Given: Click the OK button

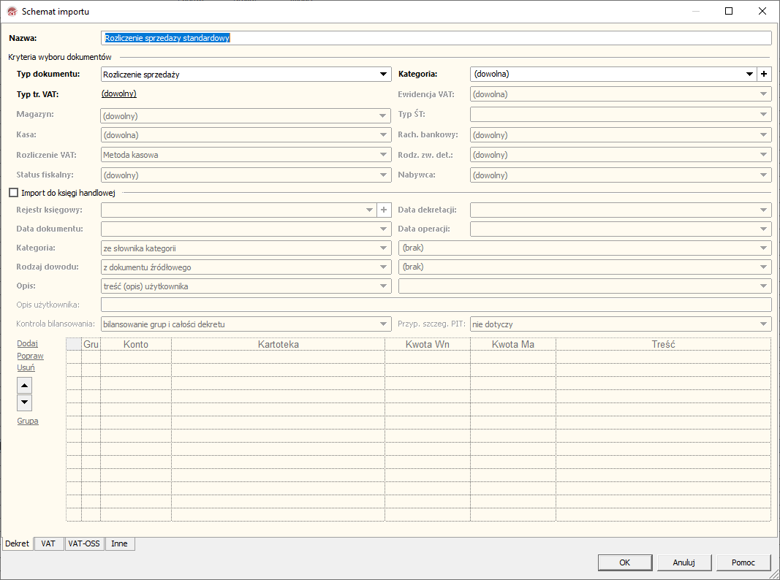Looking at the screenshot, I should (625, 562).
